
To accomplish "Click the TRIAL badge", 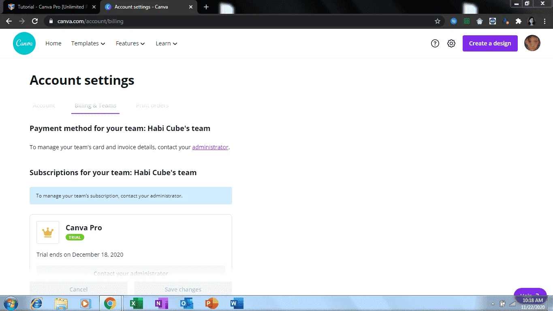I will 75,237.
